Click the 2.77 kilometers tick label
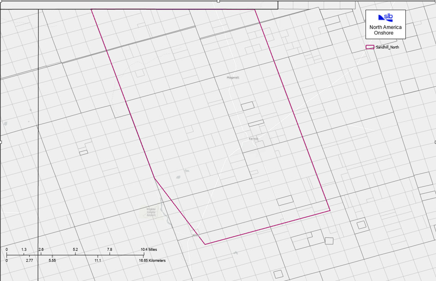 [x=29, y=261]
